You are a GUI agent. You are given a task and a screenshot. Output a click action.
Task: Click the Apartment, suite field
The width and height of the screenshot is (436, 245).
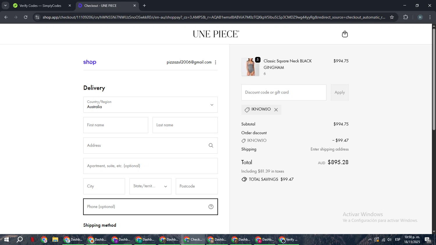coord(151,166)
